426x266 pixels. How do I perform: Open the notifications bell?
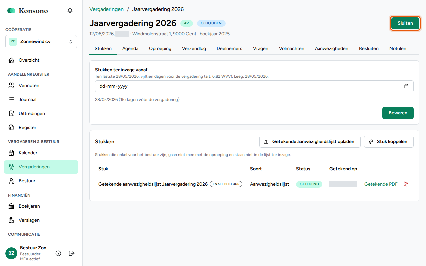click(70, 10)
